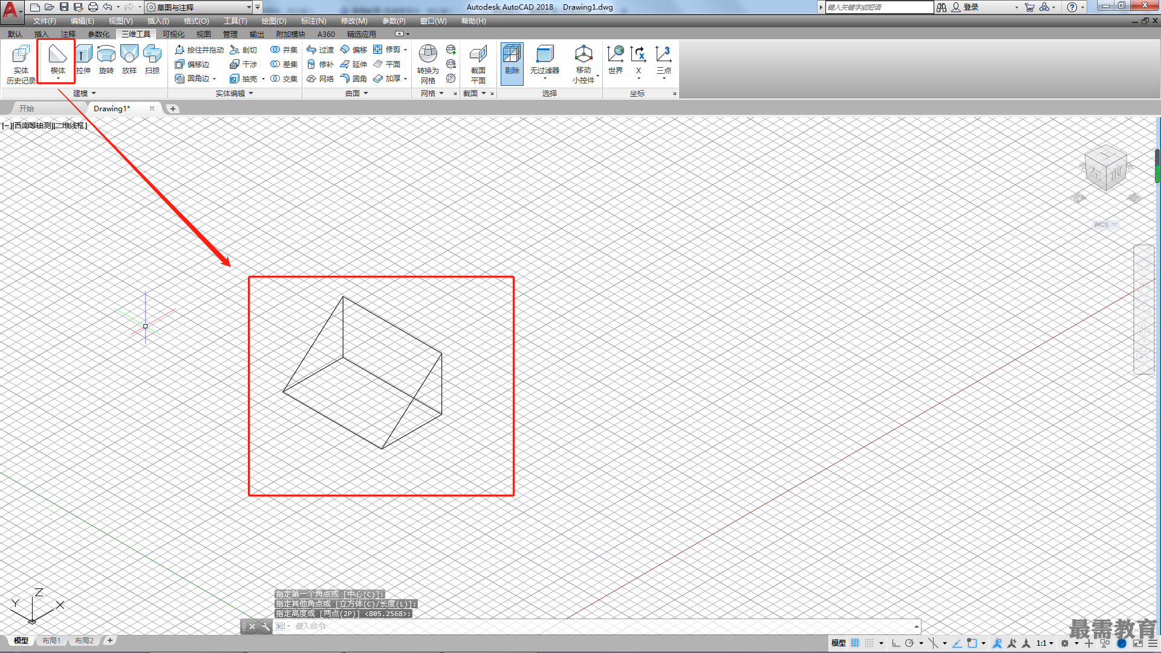This screenshot has width=1161, height=653.
Task: Apply 并集 union operation
Action: coord(284,50)
